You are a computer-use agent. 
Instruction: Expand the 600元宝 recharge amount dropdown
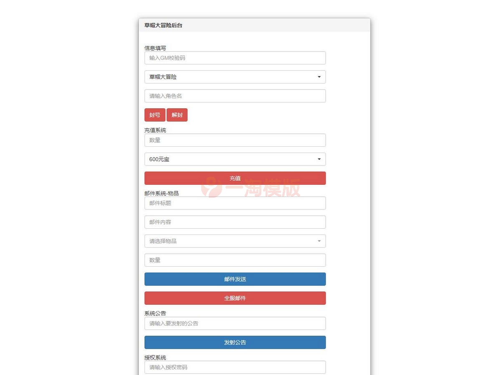pyautogui.click(x=235, y=159)
